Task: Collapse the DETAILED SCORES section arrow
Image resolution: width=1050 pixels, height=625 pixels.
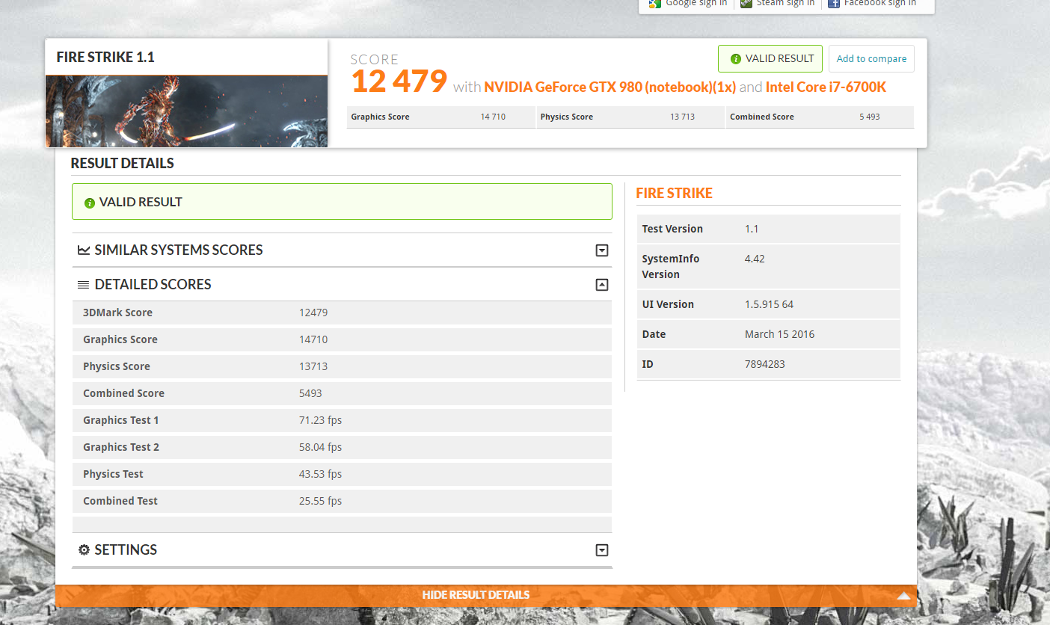Action: pyautogui.click(x=602, y=285)
